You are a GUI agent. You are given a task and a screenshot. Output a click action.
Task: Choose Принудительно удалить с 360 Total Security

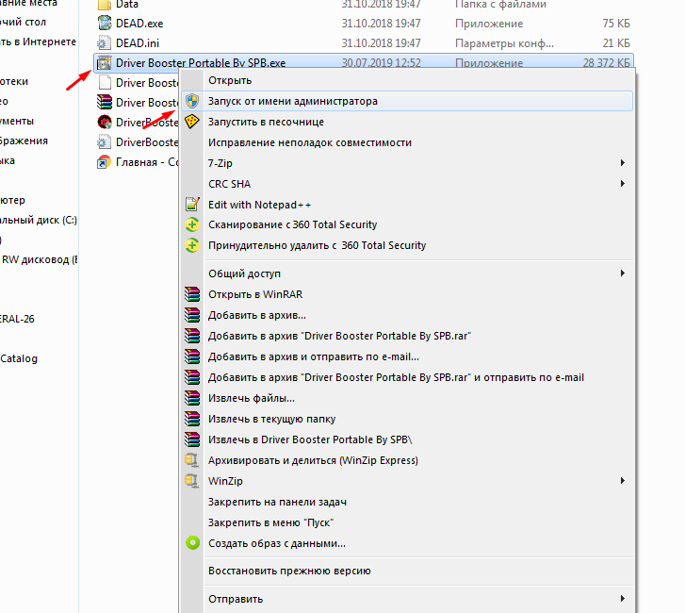tap(407, 245)
